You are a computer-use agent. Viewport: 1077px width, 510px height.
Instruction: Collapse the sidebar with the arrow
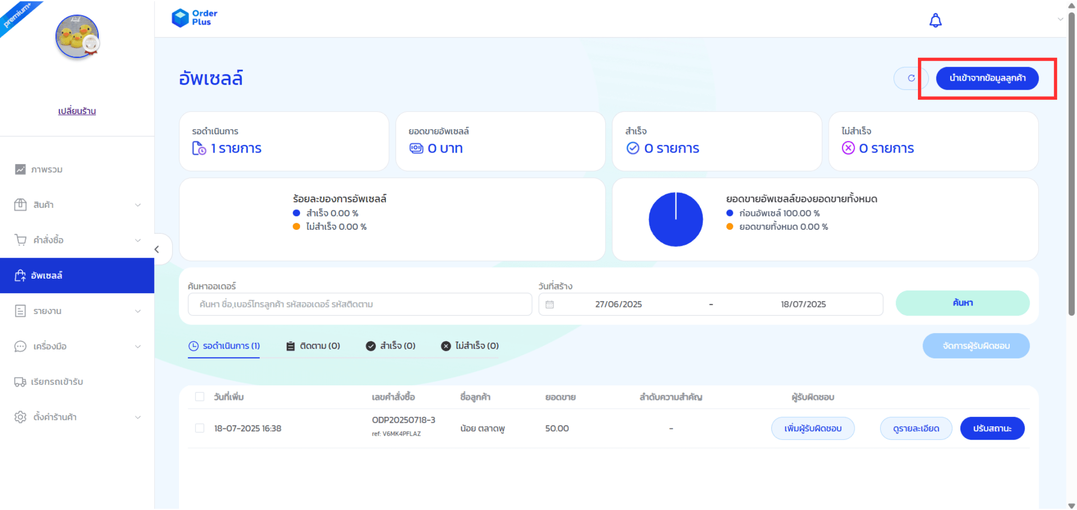point(157,249)
